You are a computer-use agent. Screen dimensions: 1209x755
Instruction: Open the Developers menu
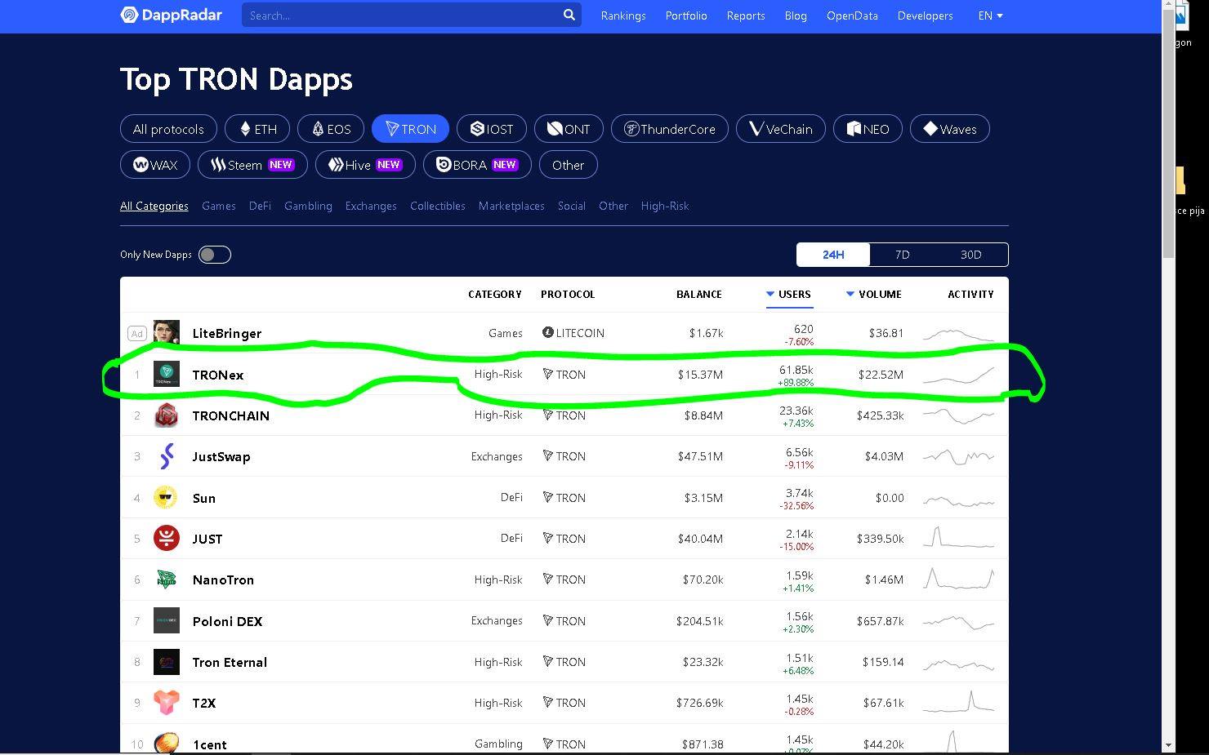[x=925, y=16]
